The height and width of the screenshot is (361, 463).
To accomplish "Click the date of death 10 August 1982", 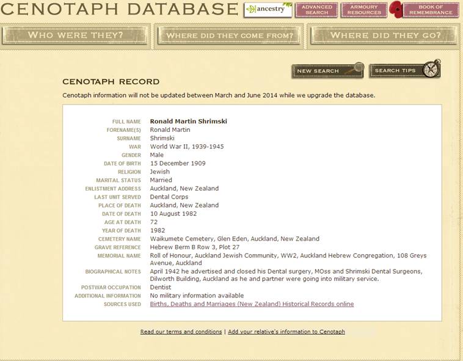I will [x=173, y=214].
